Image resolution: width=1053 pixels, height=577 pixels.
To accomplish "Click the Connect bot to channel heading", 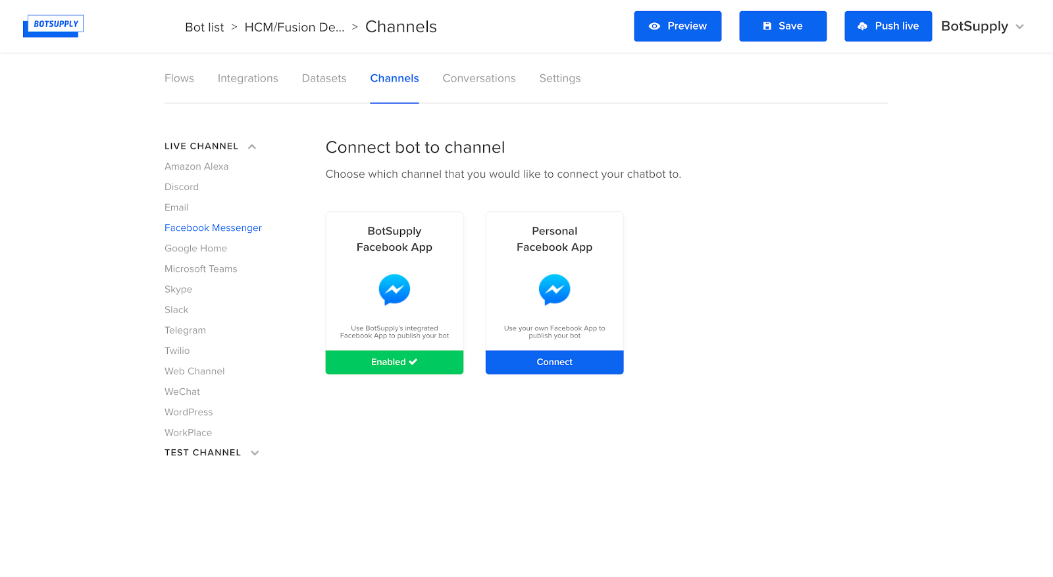I will point(415,147).
